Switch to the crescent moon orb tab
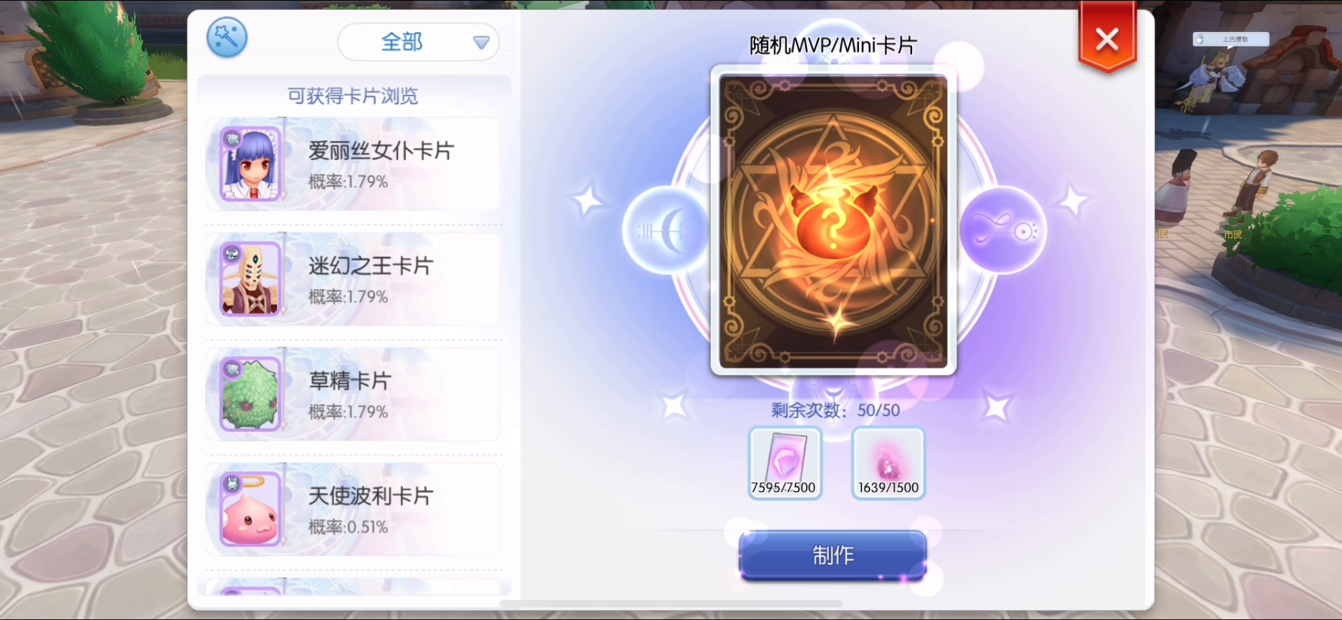This screenshot has height=620, width=1342. [x=664, y=230]
